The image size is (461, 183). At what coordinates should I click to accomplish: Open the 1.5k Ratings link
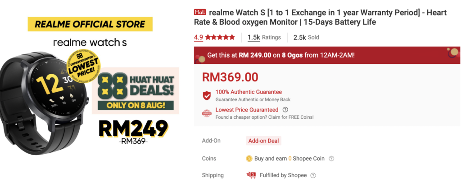264,37
